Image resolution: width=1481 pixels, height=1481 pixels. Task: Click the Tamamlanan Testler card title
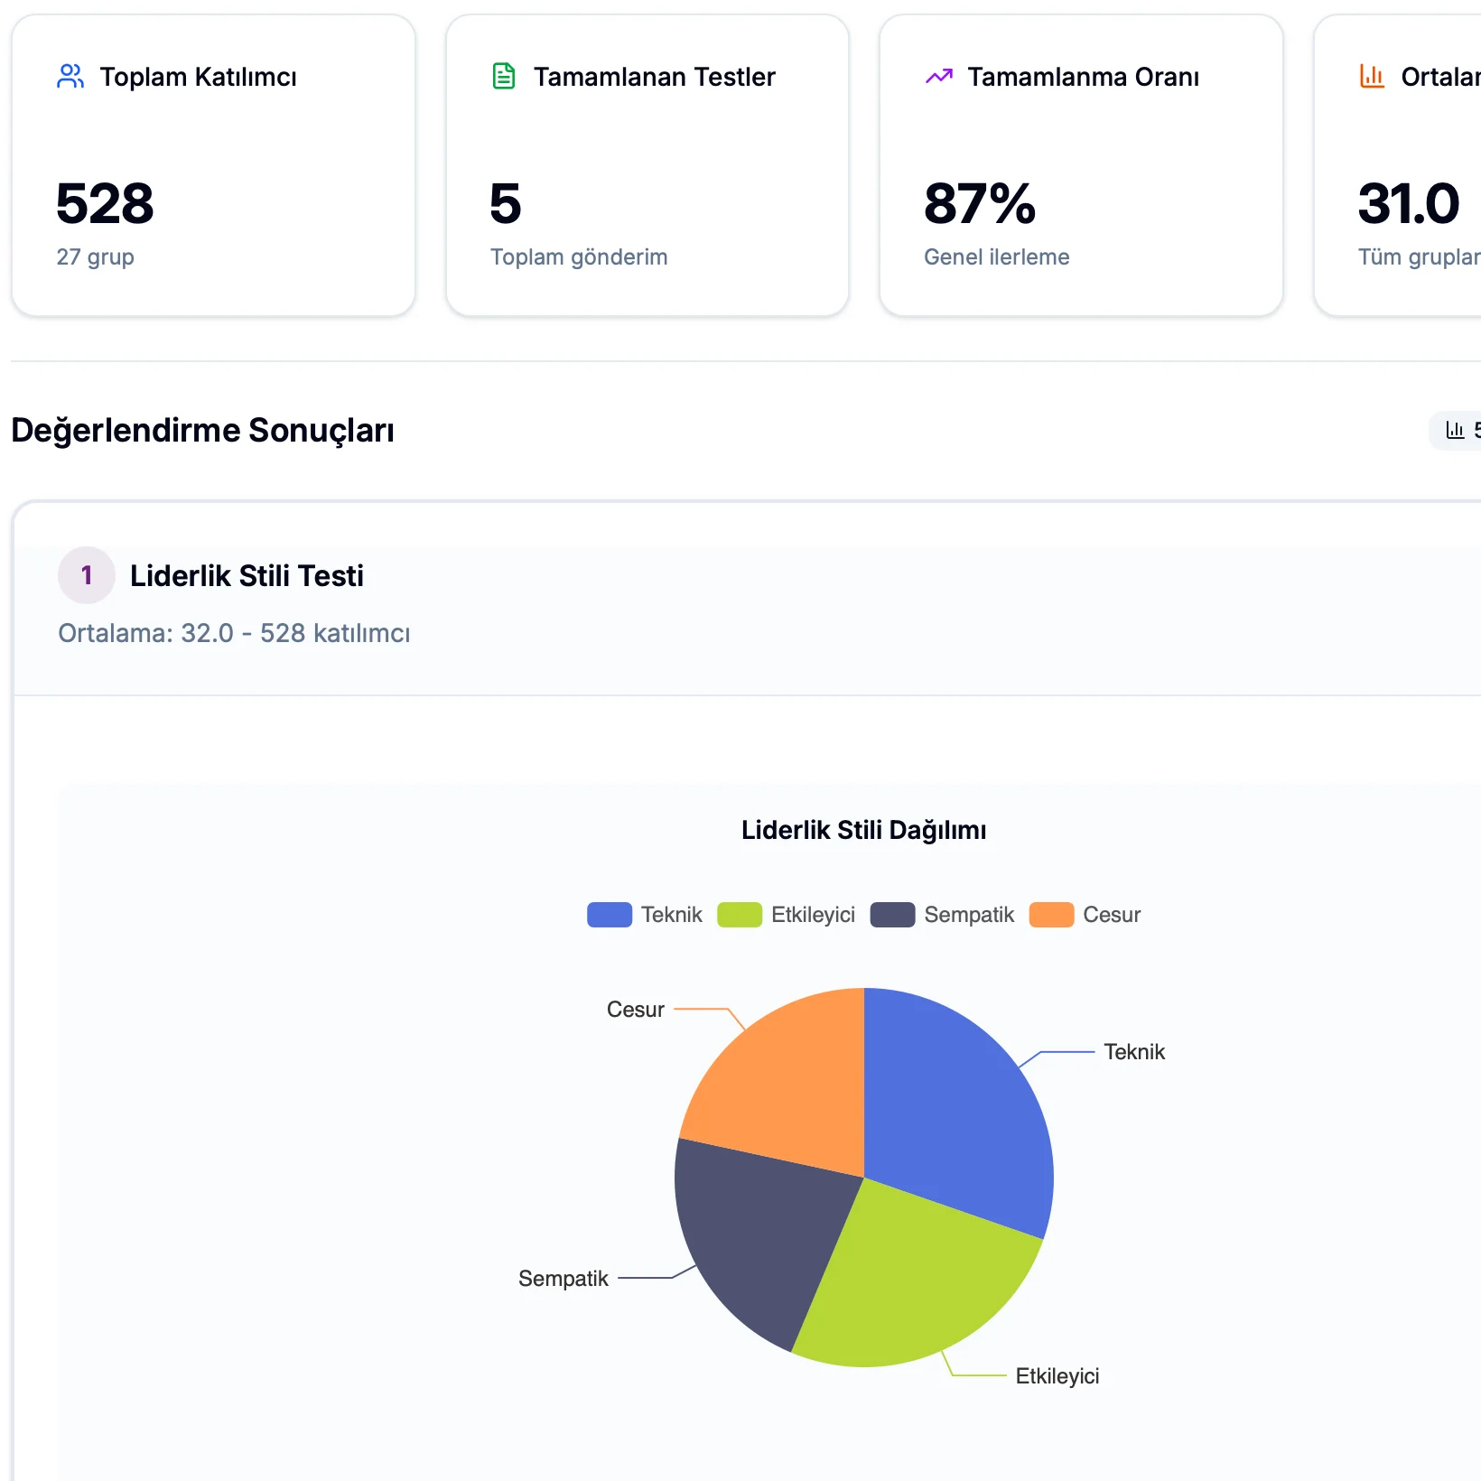click(654, 77)
